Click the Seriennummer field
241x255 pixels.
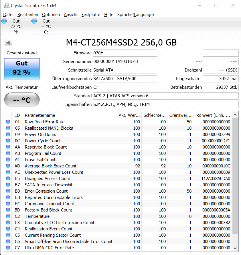pyautogui.click(x=125, y=62)
